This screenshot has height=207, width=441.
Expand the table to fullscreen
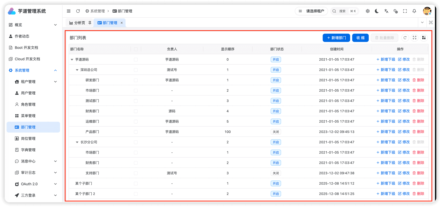click(x=414, y=38)
